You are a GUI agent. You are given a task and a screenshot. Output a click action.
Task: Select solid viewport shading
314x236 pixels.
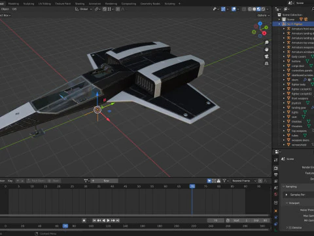(x=254, y=9)
